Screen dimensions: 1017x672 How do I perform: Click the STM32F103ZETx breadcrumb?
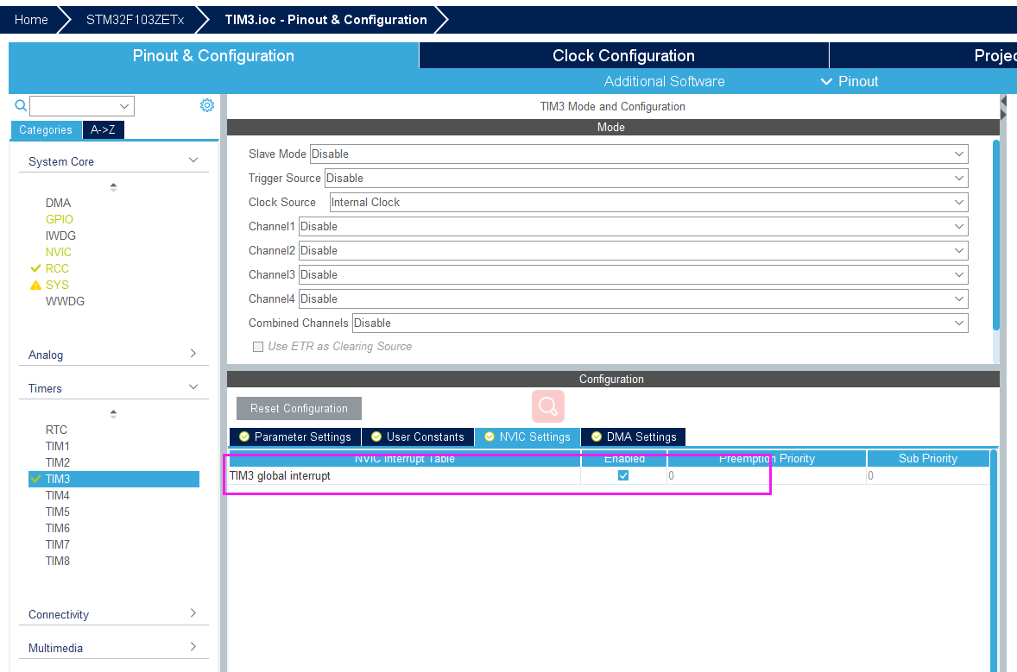click(x=135, y=20)
